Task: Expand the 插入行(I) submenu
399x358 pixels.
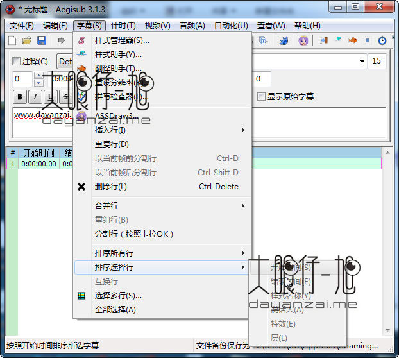Action: coord(163,130)
